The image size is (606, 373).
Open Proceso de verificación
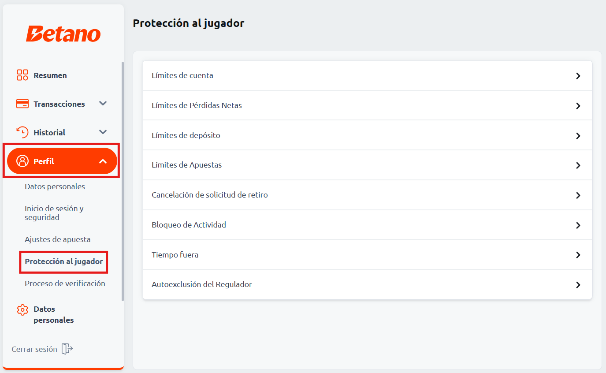pyautogui.click(x=65, y=283)
